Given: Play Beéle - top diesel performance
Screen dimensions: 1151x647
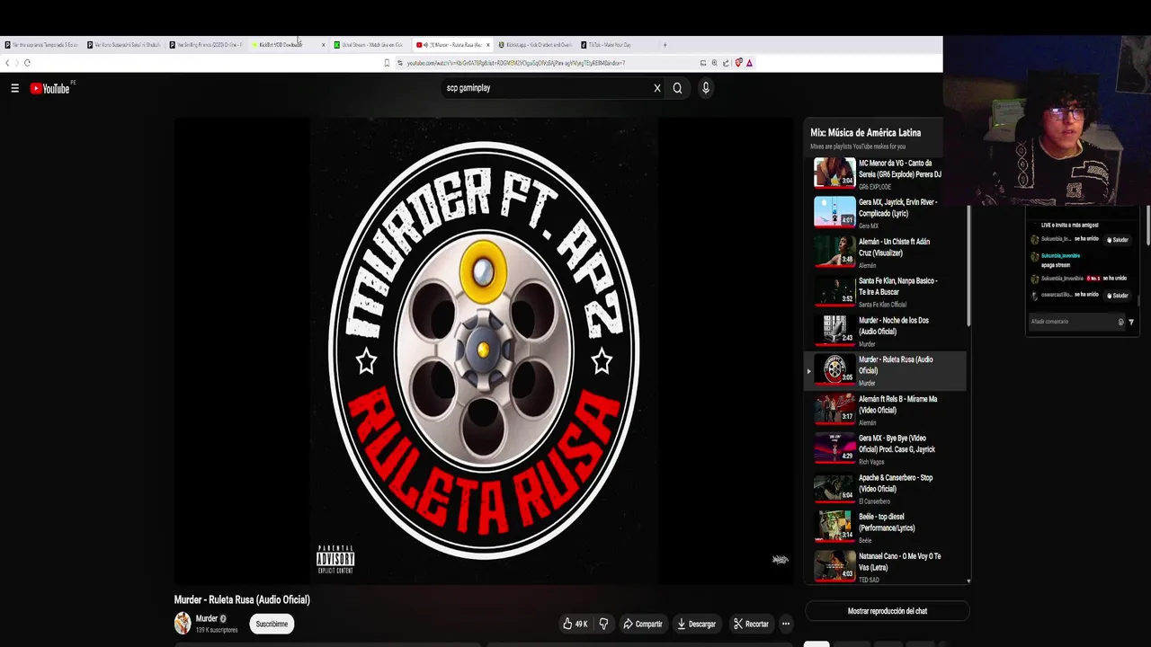Looking at the screenshot, I should [x=885, y=527].
